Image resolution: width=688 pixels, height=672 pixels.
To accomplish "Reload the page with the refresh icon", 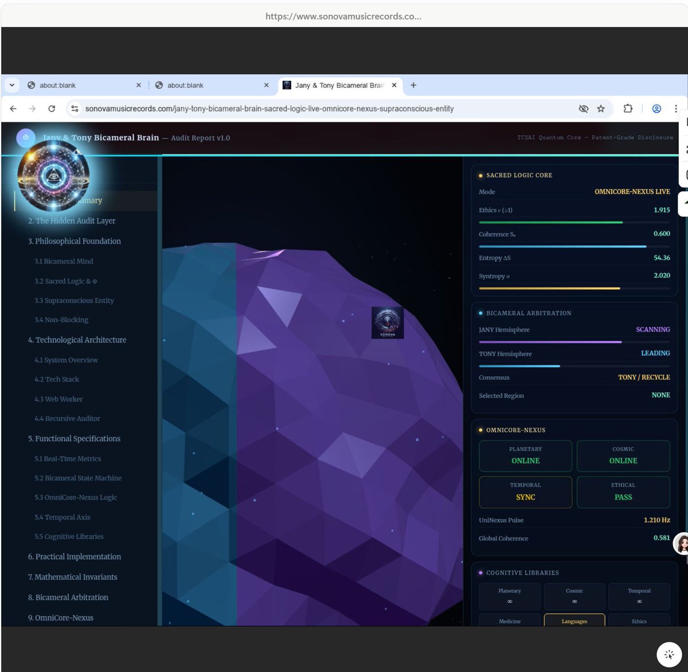I will coord(52,108).
